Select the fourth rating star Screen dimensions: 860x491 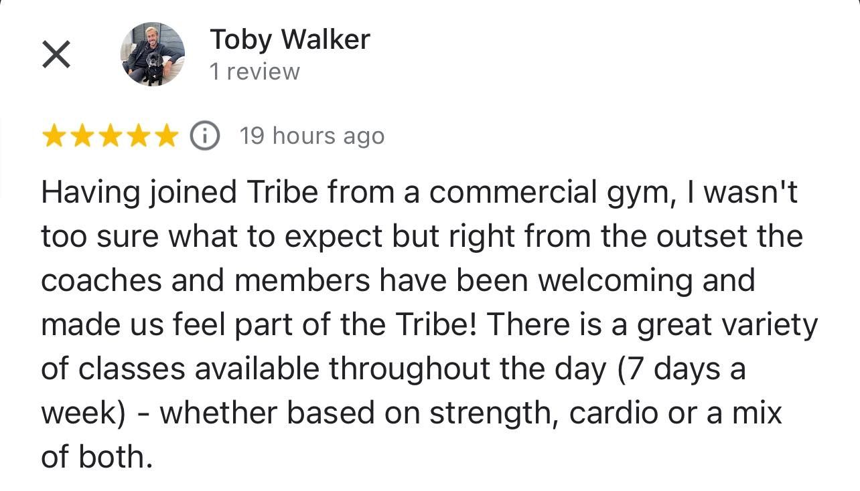click(x=138, y=136)
